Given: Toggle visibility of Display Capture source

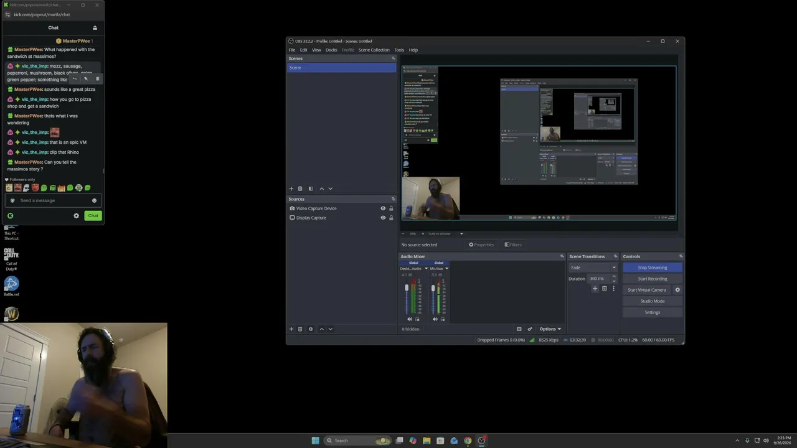Looking at the screenshot, I should click(x=383, y=218).
